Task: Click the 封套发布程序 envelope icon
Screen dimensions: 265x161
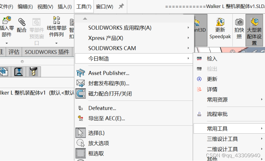Action: [81, 83]
